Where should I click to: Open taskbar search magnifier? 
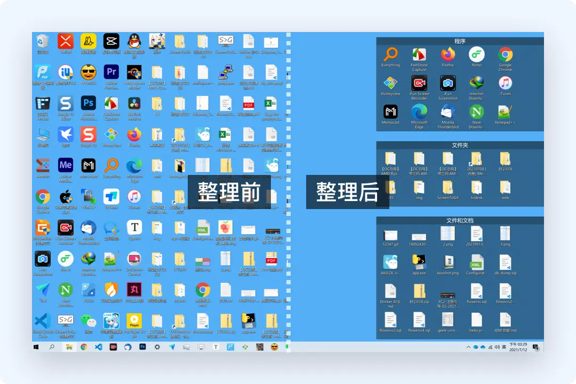(52, 347)
